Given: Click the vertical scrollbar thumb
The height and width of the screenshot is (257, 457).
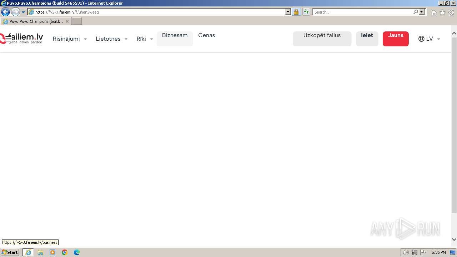Looking at the screenshot, I should click(x=454, y=125).
